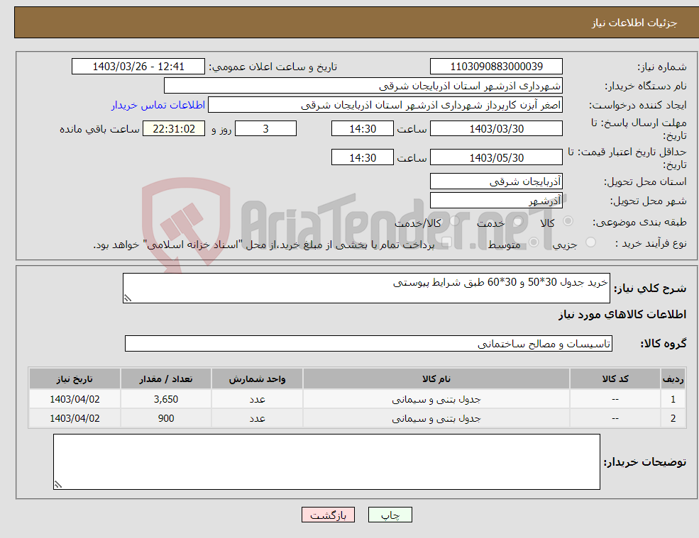
Task: Select the خدمت radio button
Action: (x=517, y=221)
